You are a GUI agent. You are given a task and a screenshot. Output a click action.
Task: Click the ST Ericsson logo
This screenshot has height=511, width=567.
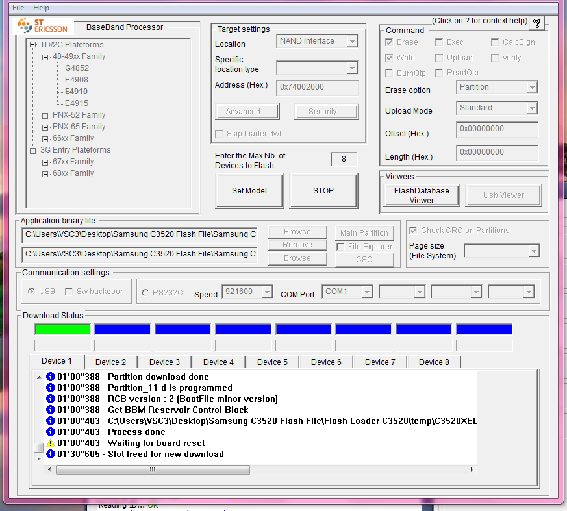(x=43, y=26)
